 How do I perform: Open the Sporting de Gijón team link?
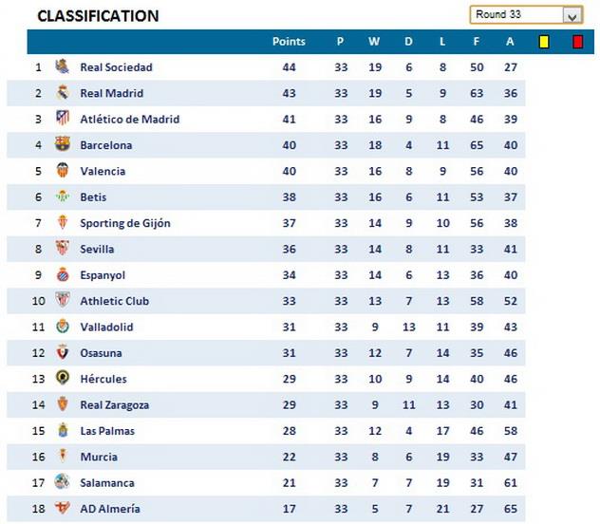click(124, 223)
